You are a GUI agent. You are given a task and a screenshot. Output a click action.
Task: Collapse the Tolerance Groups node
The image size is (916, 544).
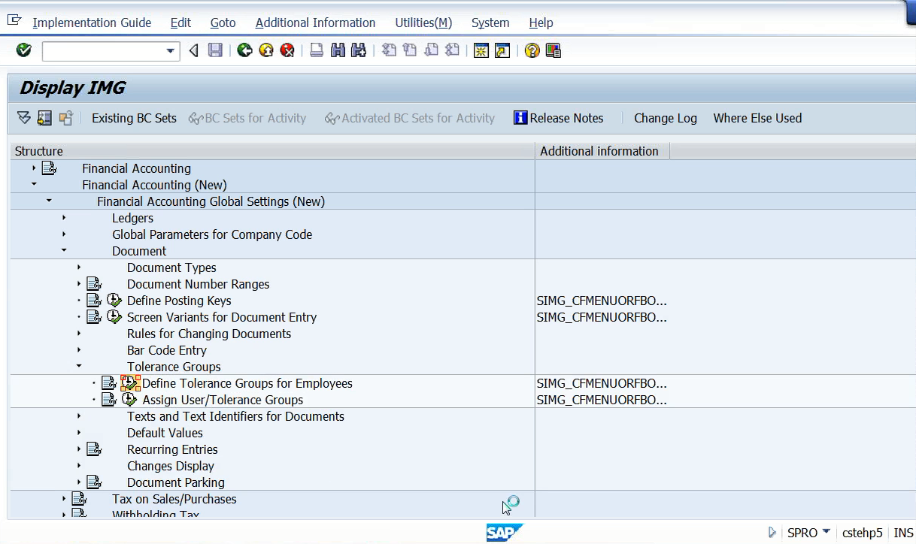(79, 367)
